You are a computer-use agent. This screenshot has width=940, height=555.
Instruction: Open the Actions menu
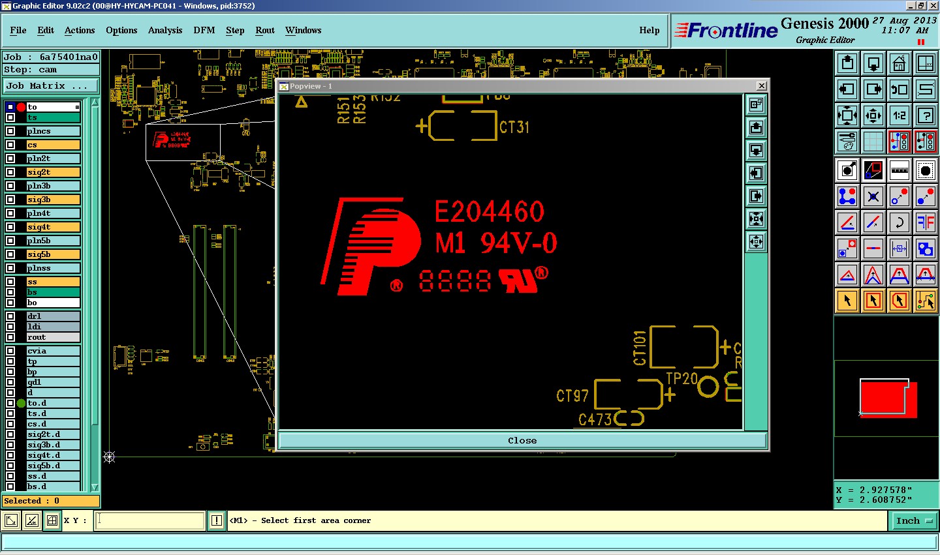point(80,30)
